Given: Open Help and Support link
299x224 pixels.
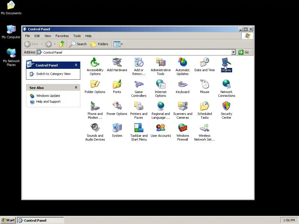Looking at the screenshot, I should (x=48, y=101).
